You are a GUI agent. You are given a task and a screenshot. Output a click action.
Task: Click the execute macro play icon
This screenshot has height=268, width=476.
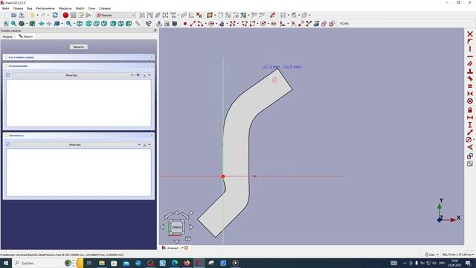click(x=89, y=15)
